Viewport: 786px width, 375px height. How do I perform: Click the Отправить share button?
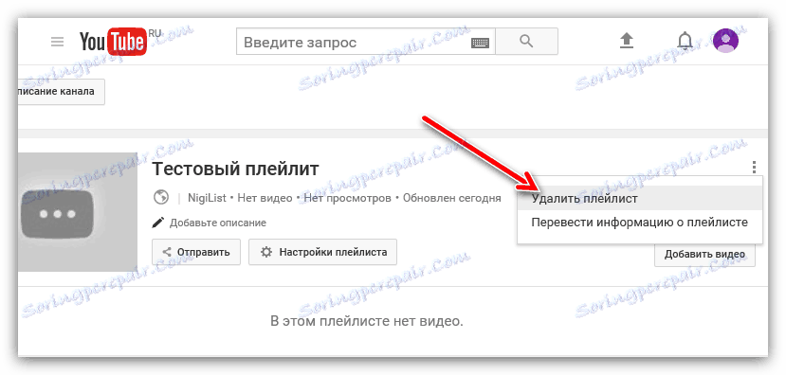(196, 252)
